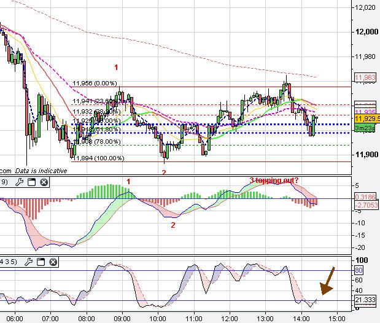This screenshot has width=380, height=323.
Task: Remove the stochastic indicator panel
Action: 53,262
